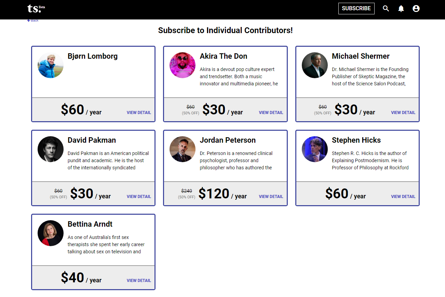The image size is (445, 297).
Task: Click Stephen Hicks's avatar image
Action: tap(315, 149)
